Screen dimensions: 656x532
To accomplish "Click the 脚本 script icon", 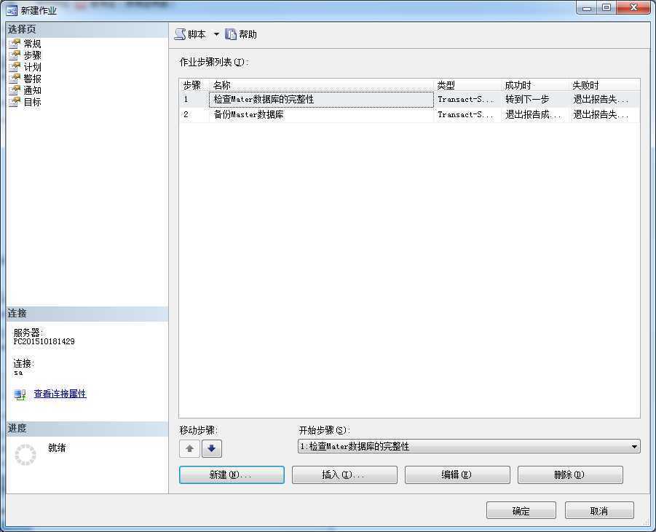I will 180,34.
